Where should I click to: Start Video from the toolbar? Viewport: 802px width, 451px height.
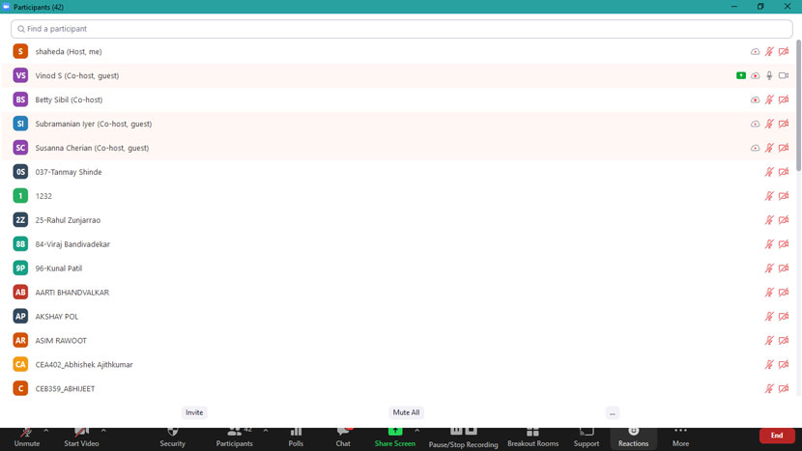click(x=81, y=437)
